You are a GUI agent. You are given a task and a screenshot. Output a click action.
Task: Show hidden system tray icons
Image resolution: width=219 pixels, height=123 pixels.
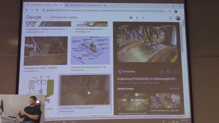[169, 122]
